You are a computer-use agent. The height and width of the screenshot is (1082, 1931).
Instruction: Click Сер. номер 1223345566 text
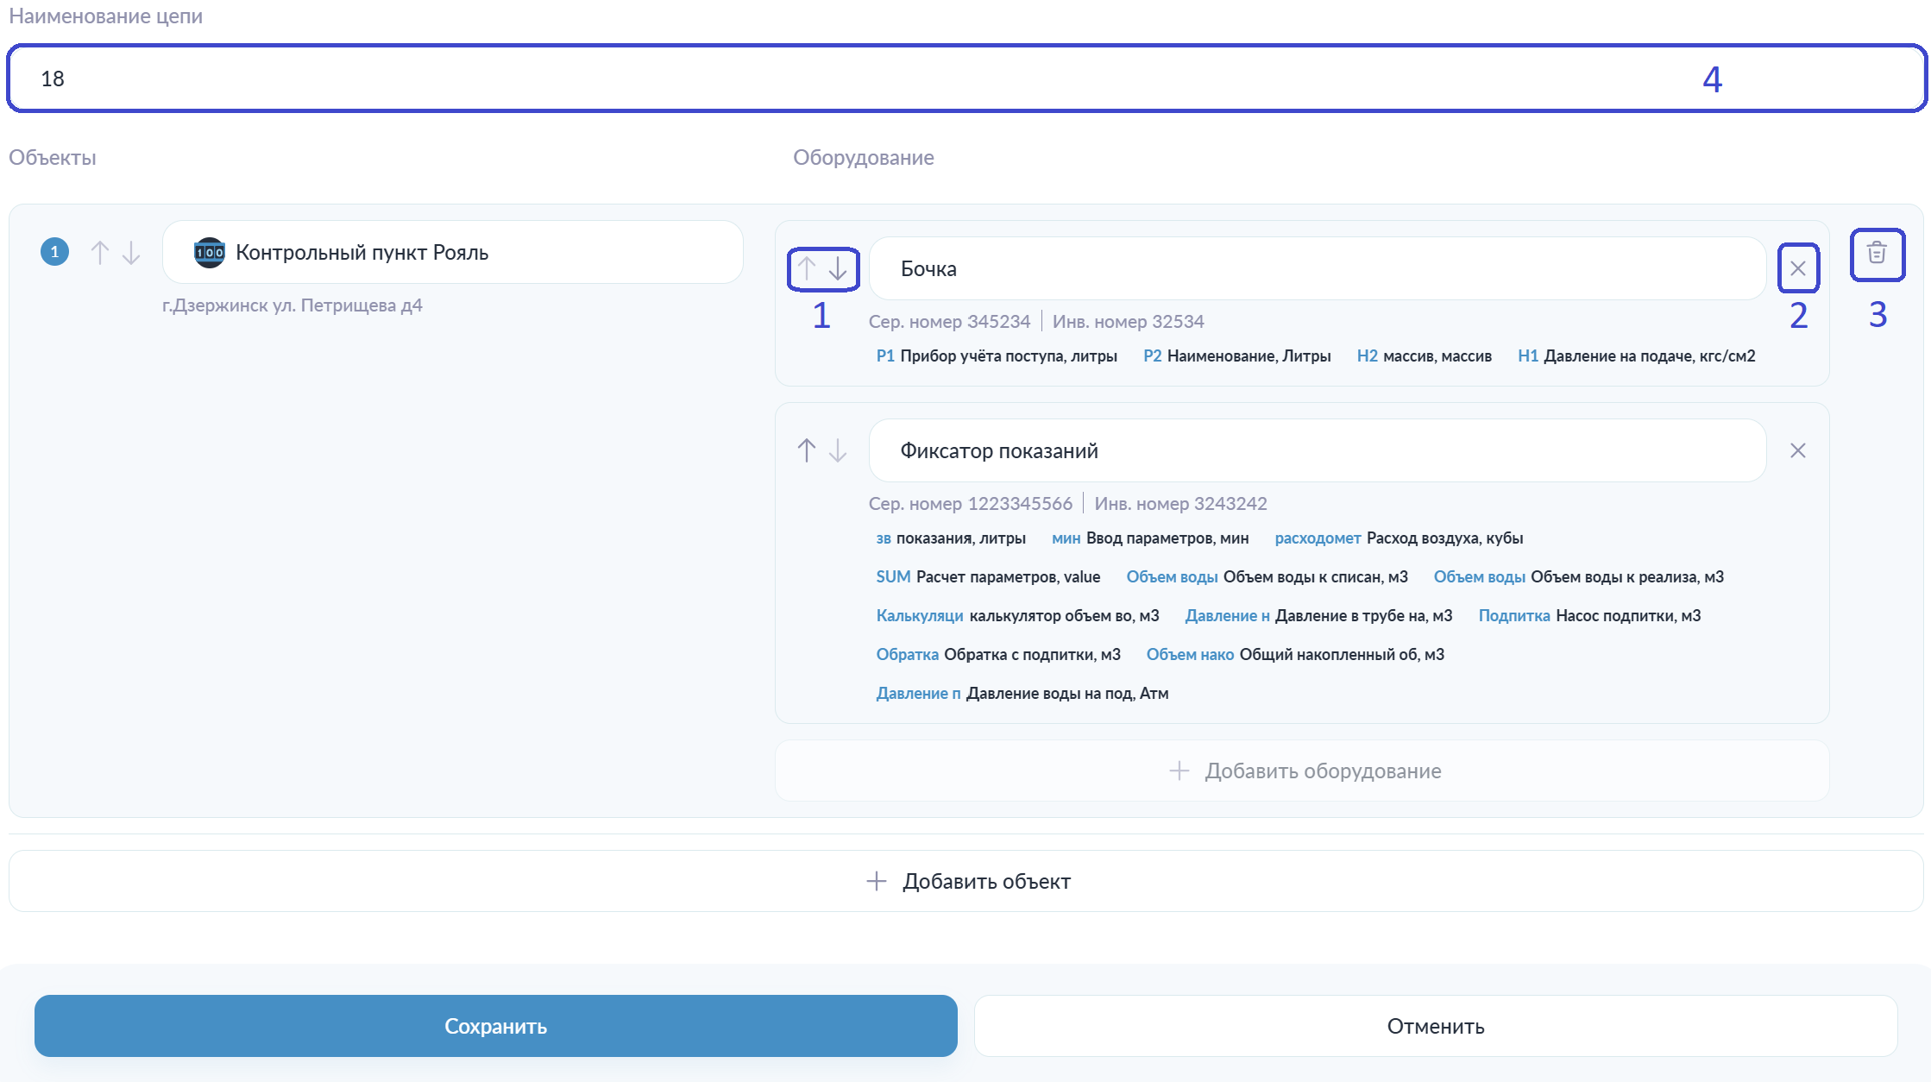[x=971, y=503]
